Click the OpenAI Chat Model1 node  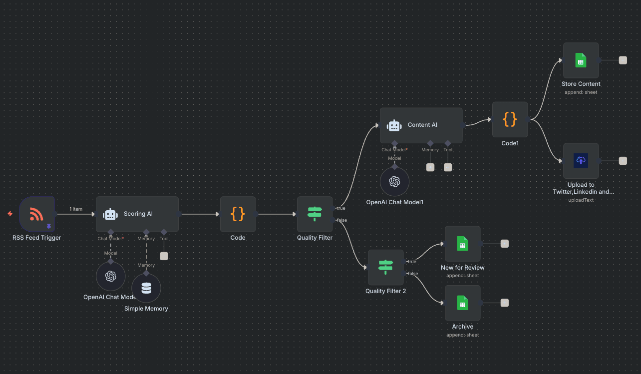click(394, 181)
